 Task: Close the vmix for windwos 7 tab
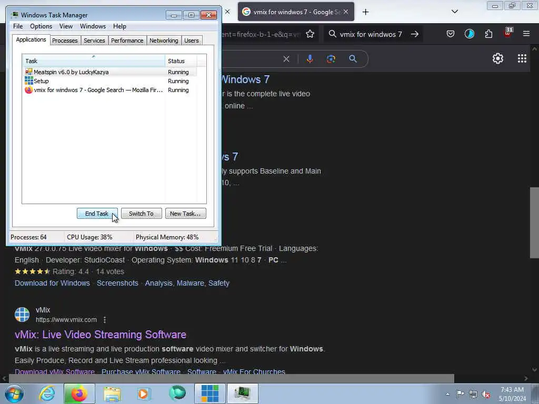tap(346, 12)
